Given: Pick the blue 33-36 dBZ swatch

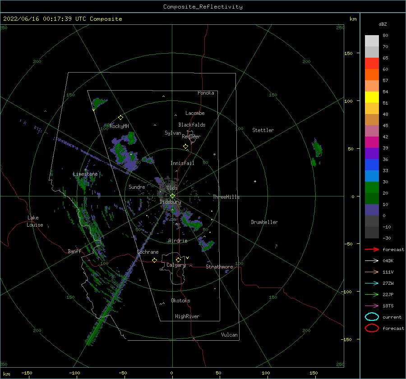Looking at the screenshot, I should point(372,165).
